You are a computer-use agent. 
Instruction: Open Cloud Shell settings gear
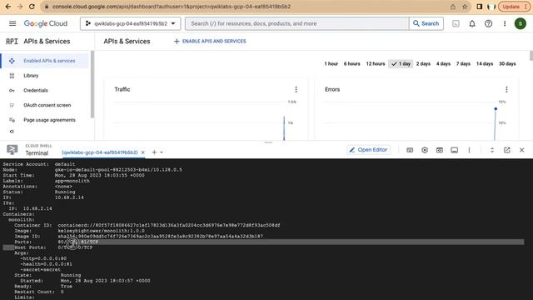425,150
